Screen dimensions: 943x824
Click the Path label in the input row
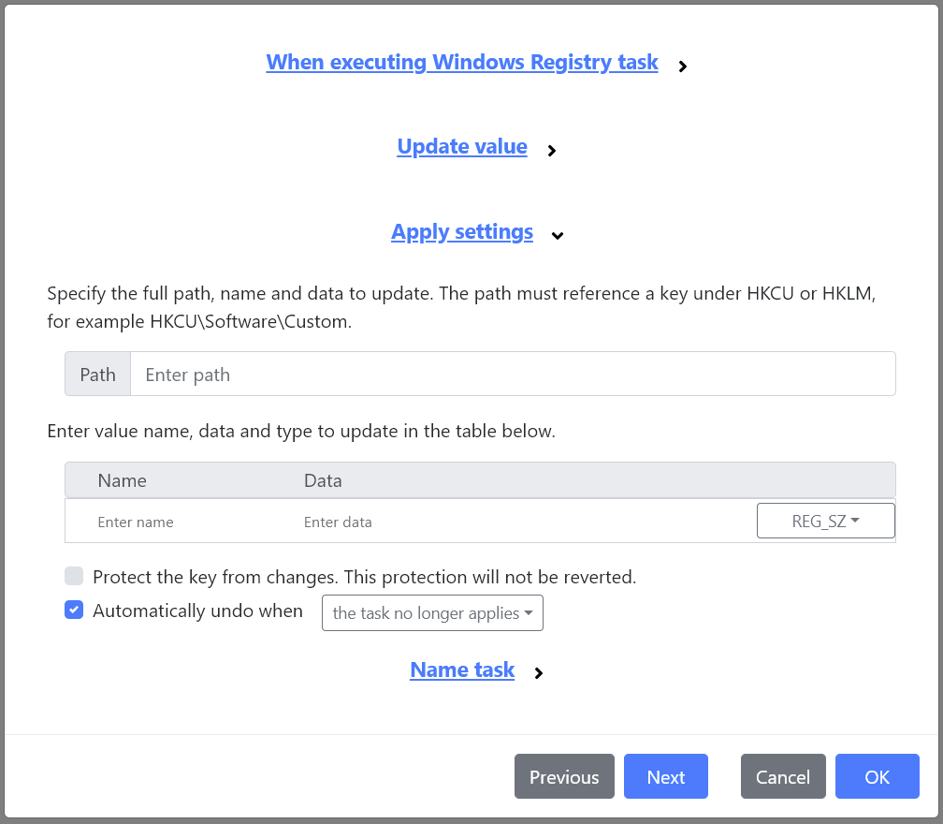tap(97, 374)
